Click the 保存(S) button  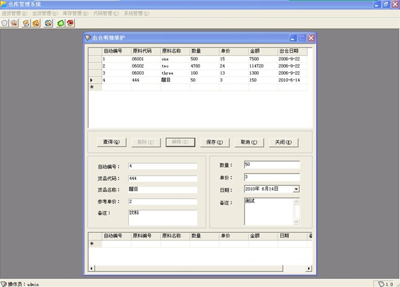[215, 142]
